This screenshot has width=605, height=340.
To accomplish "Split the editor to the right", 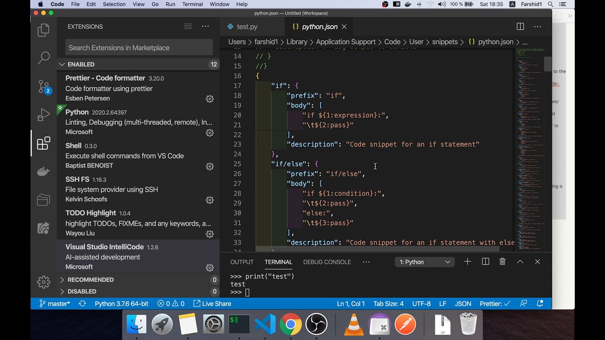I will tap(520, 26).
